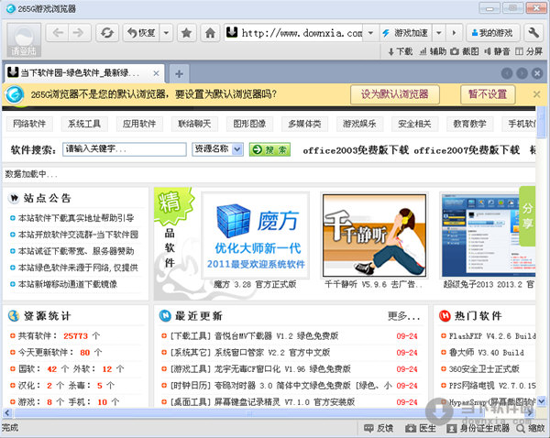The height and width of the screenshot is (438, 550).
Task: Click 更多... in 最近更新
Action: tap(403, 316)
